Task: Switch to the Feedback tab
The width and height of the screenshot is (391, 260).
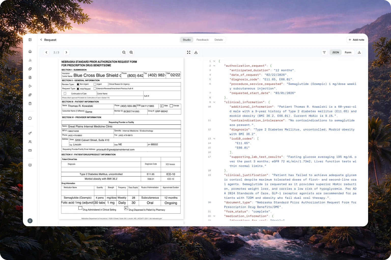Action: 202,40
